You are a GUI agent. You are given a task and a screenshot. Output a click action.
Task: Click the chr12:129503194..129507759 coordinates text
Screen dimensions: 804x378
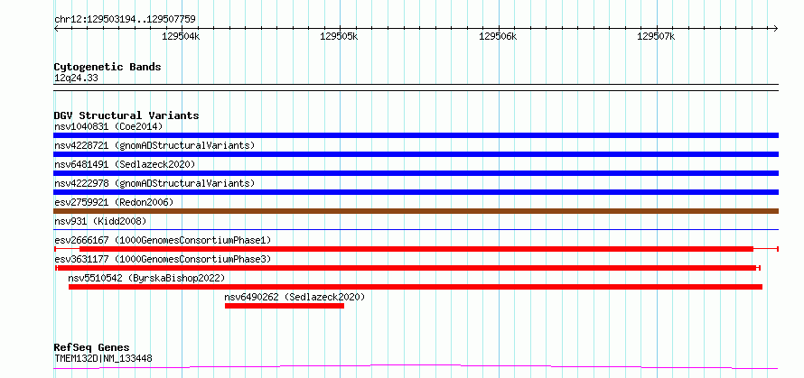[125, 19]
